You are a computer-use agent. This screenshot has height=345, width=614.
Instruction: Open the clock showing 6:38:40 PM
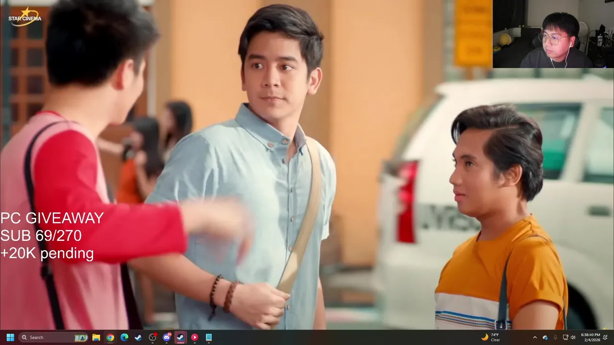590,337
